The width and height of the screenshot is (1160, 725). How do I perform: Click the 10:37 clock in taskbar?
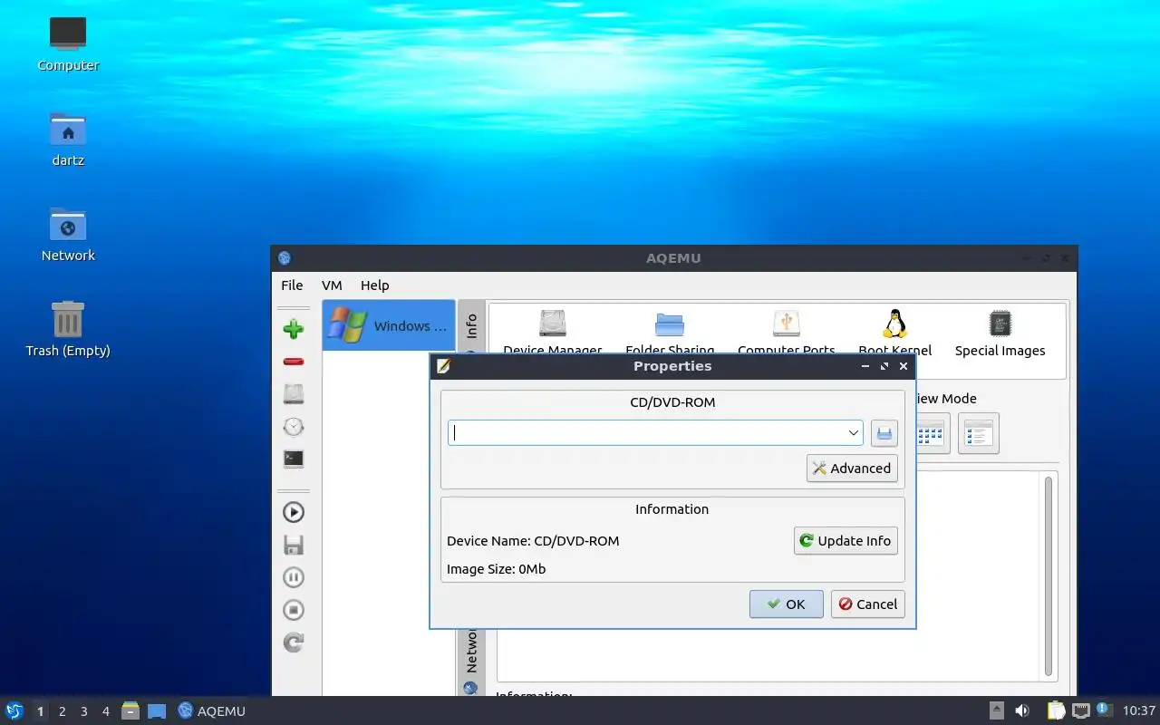[1139, 711]
